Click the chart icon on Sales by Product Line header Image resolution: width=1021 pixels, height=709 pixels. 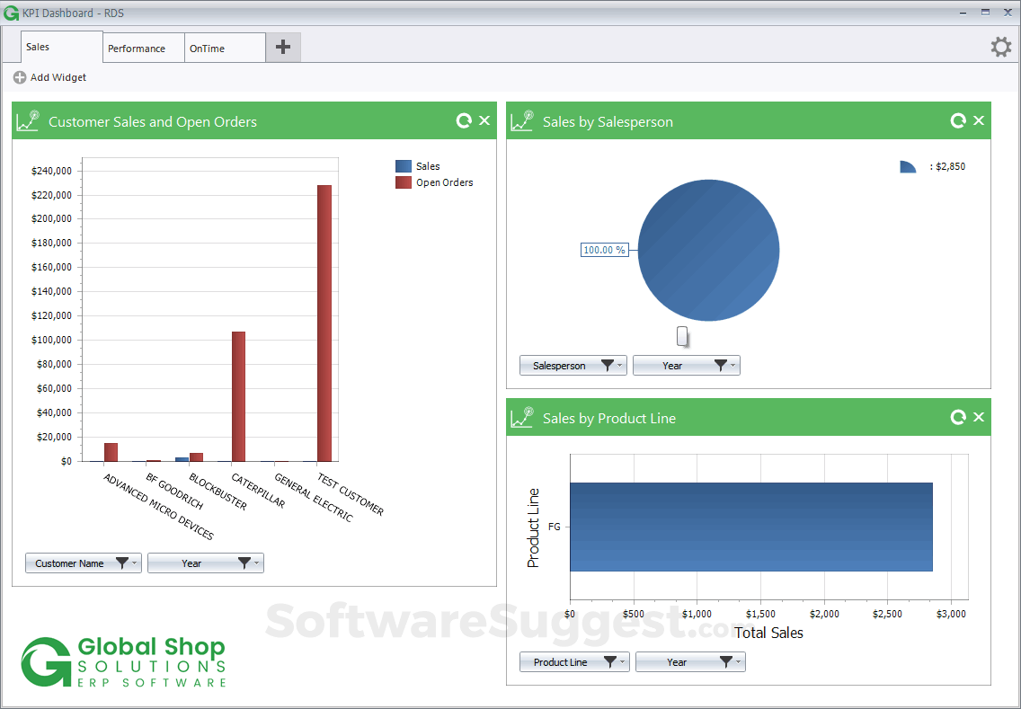pos(521,417)
